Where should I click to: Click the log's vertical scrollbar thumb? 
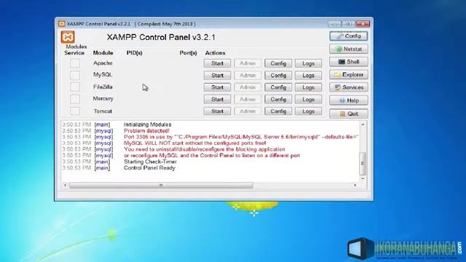tap(363, 163)
